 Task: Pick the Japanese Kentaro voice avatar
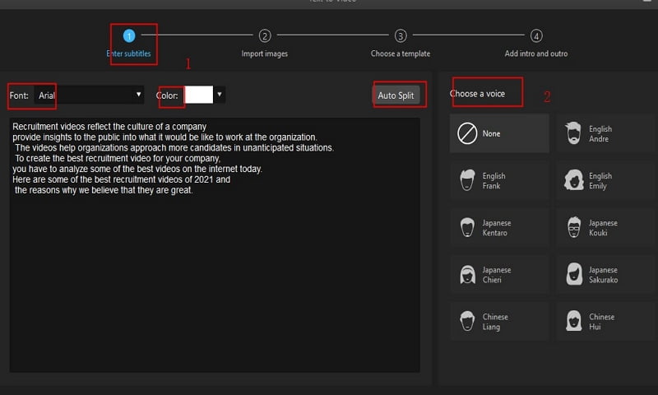point(467,227)
